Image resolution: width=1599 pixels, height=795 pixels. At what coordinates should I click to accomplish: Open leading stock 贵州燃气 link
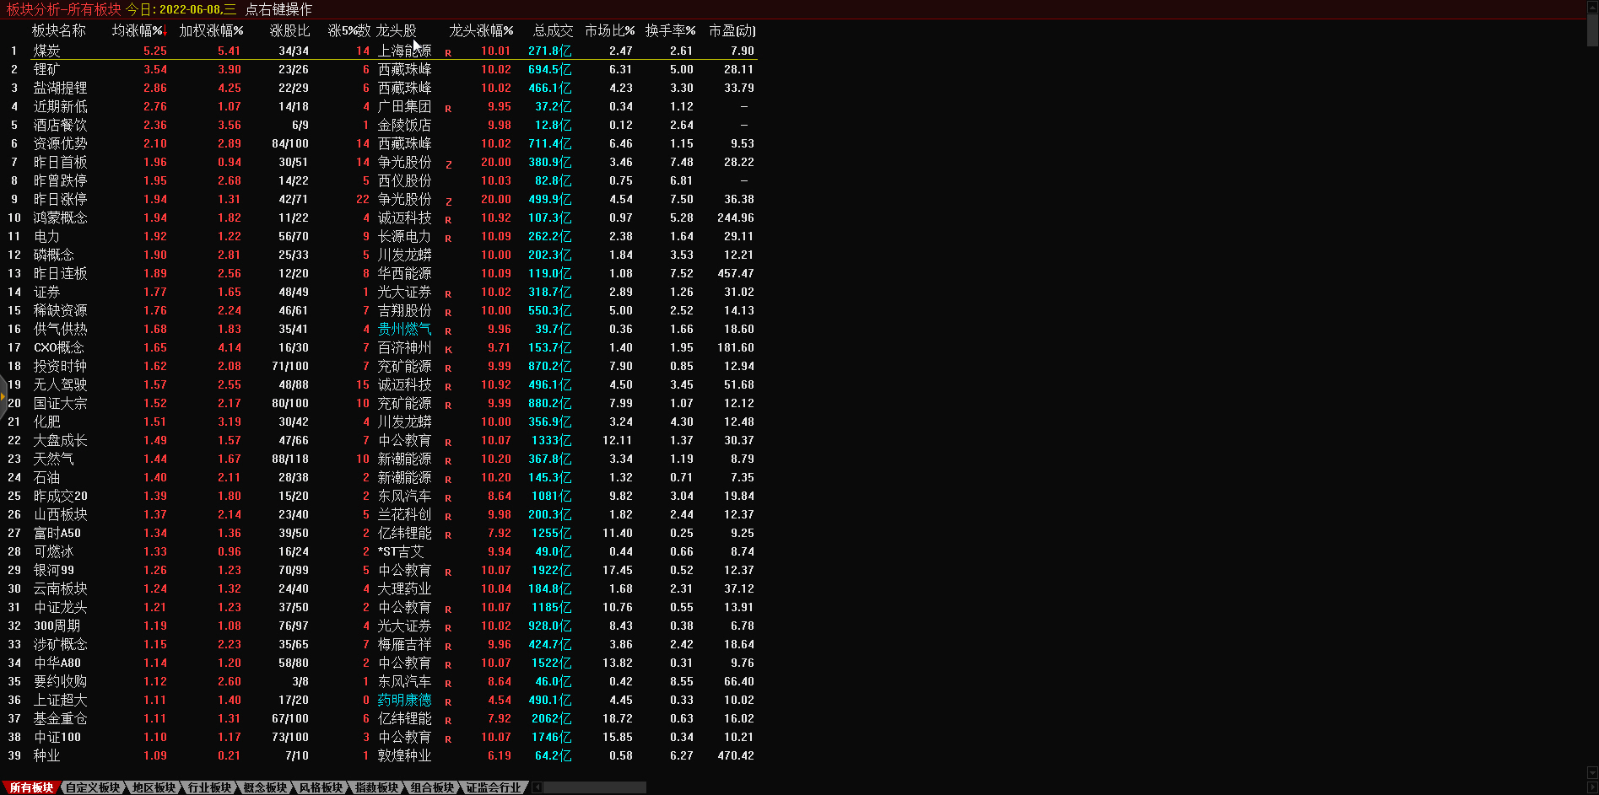[404, 329]
